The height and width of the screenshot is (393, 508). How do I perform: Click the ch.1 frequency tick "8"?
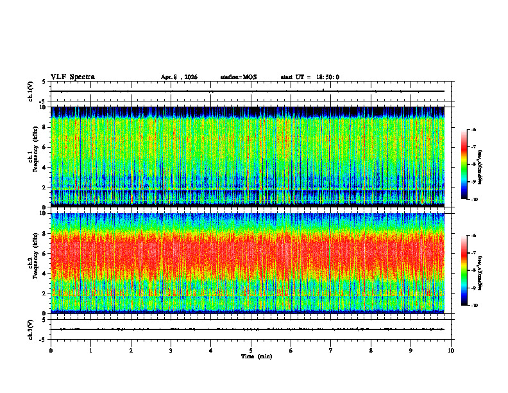(x=45, y=127)
